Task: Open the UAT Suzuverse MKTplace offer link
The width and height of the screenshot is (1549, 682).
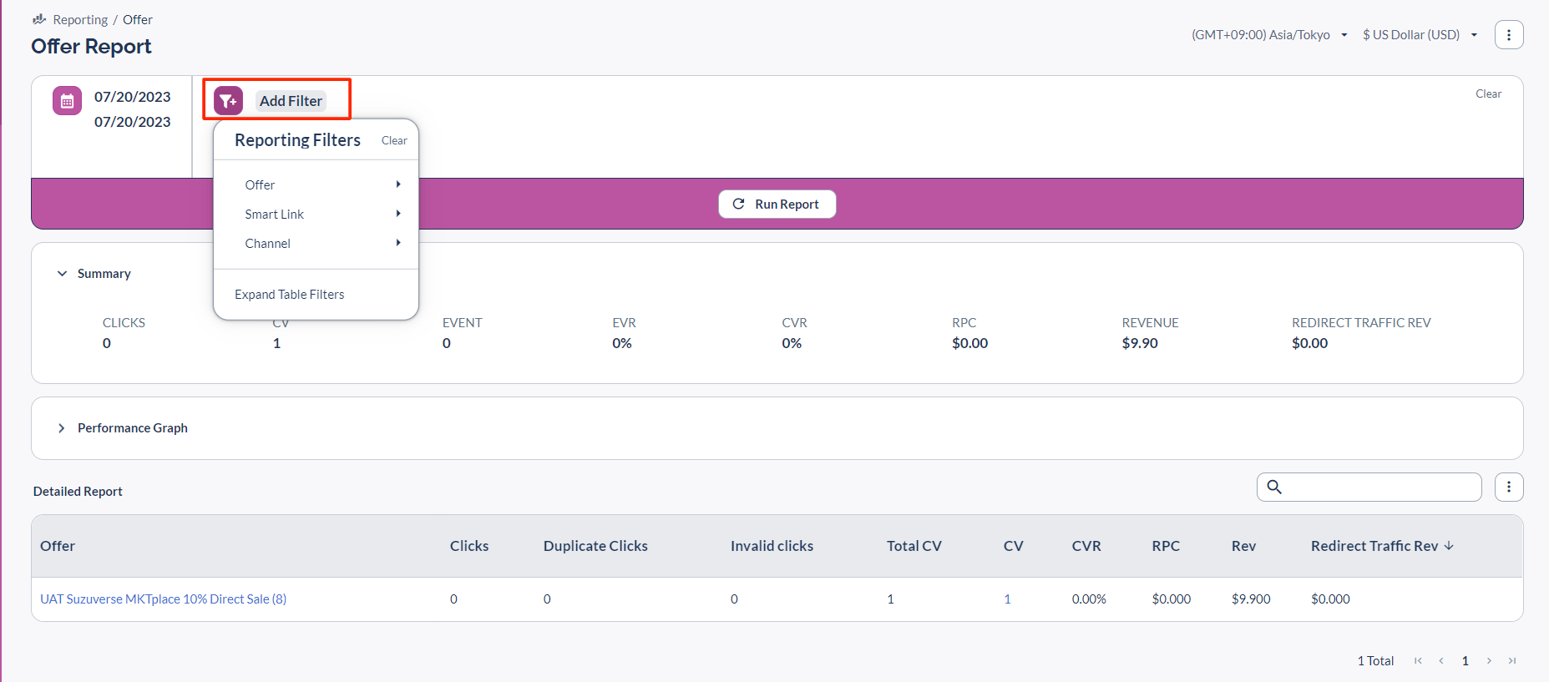Action: tap(163, 599)
